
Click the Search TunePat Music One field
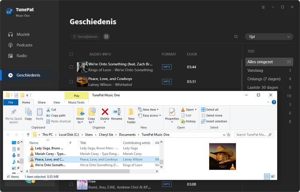point(254,134)
